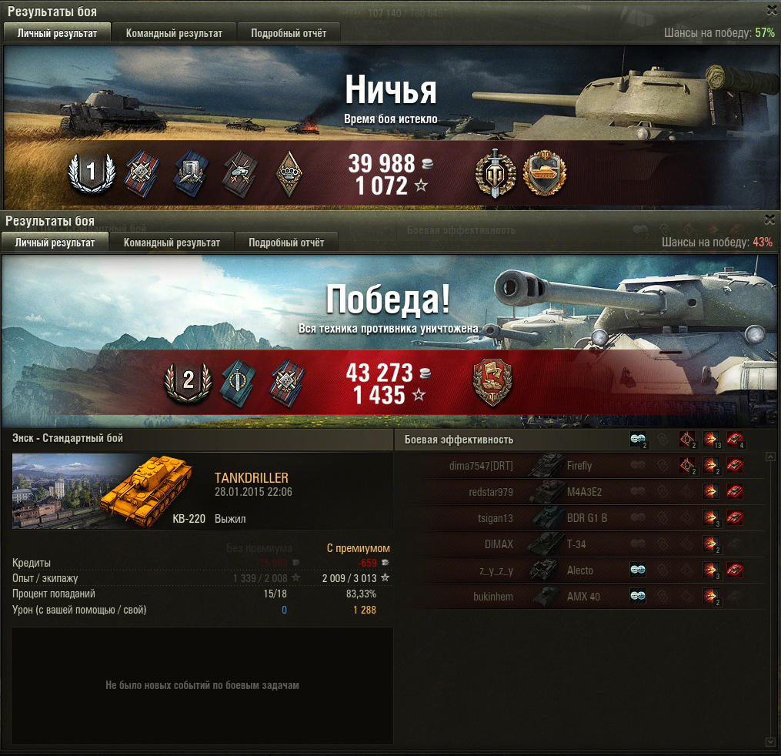Select Подробный отчёт tab in the upper window
Image resolution: width=781 pixels, height=756 pixels.
pos(289,33)
